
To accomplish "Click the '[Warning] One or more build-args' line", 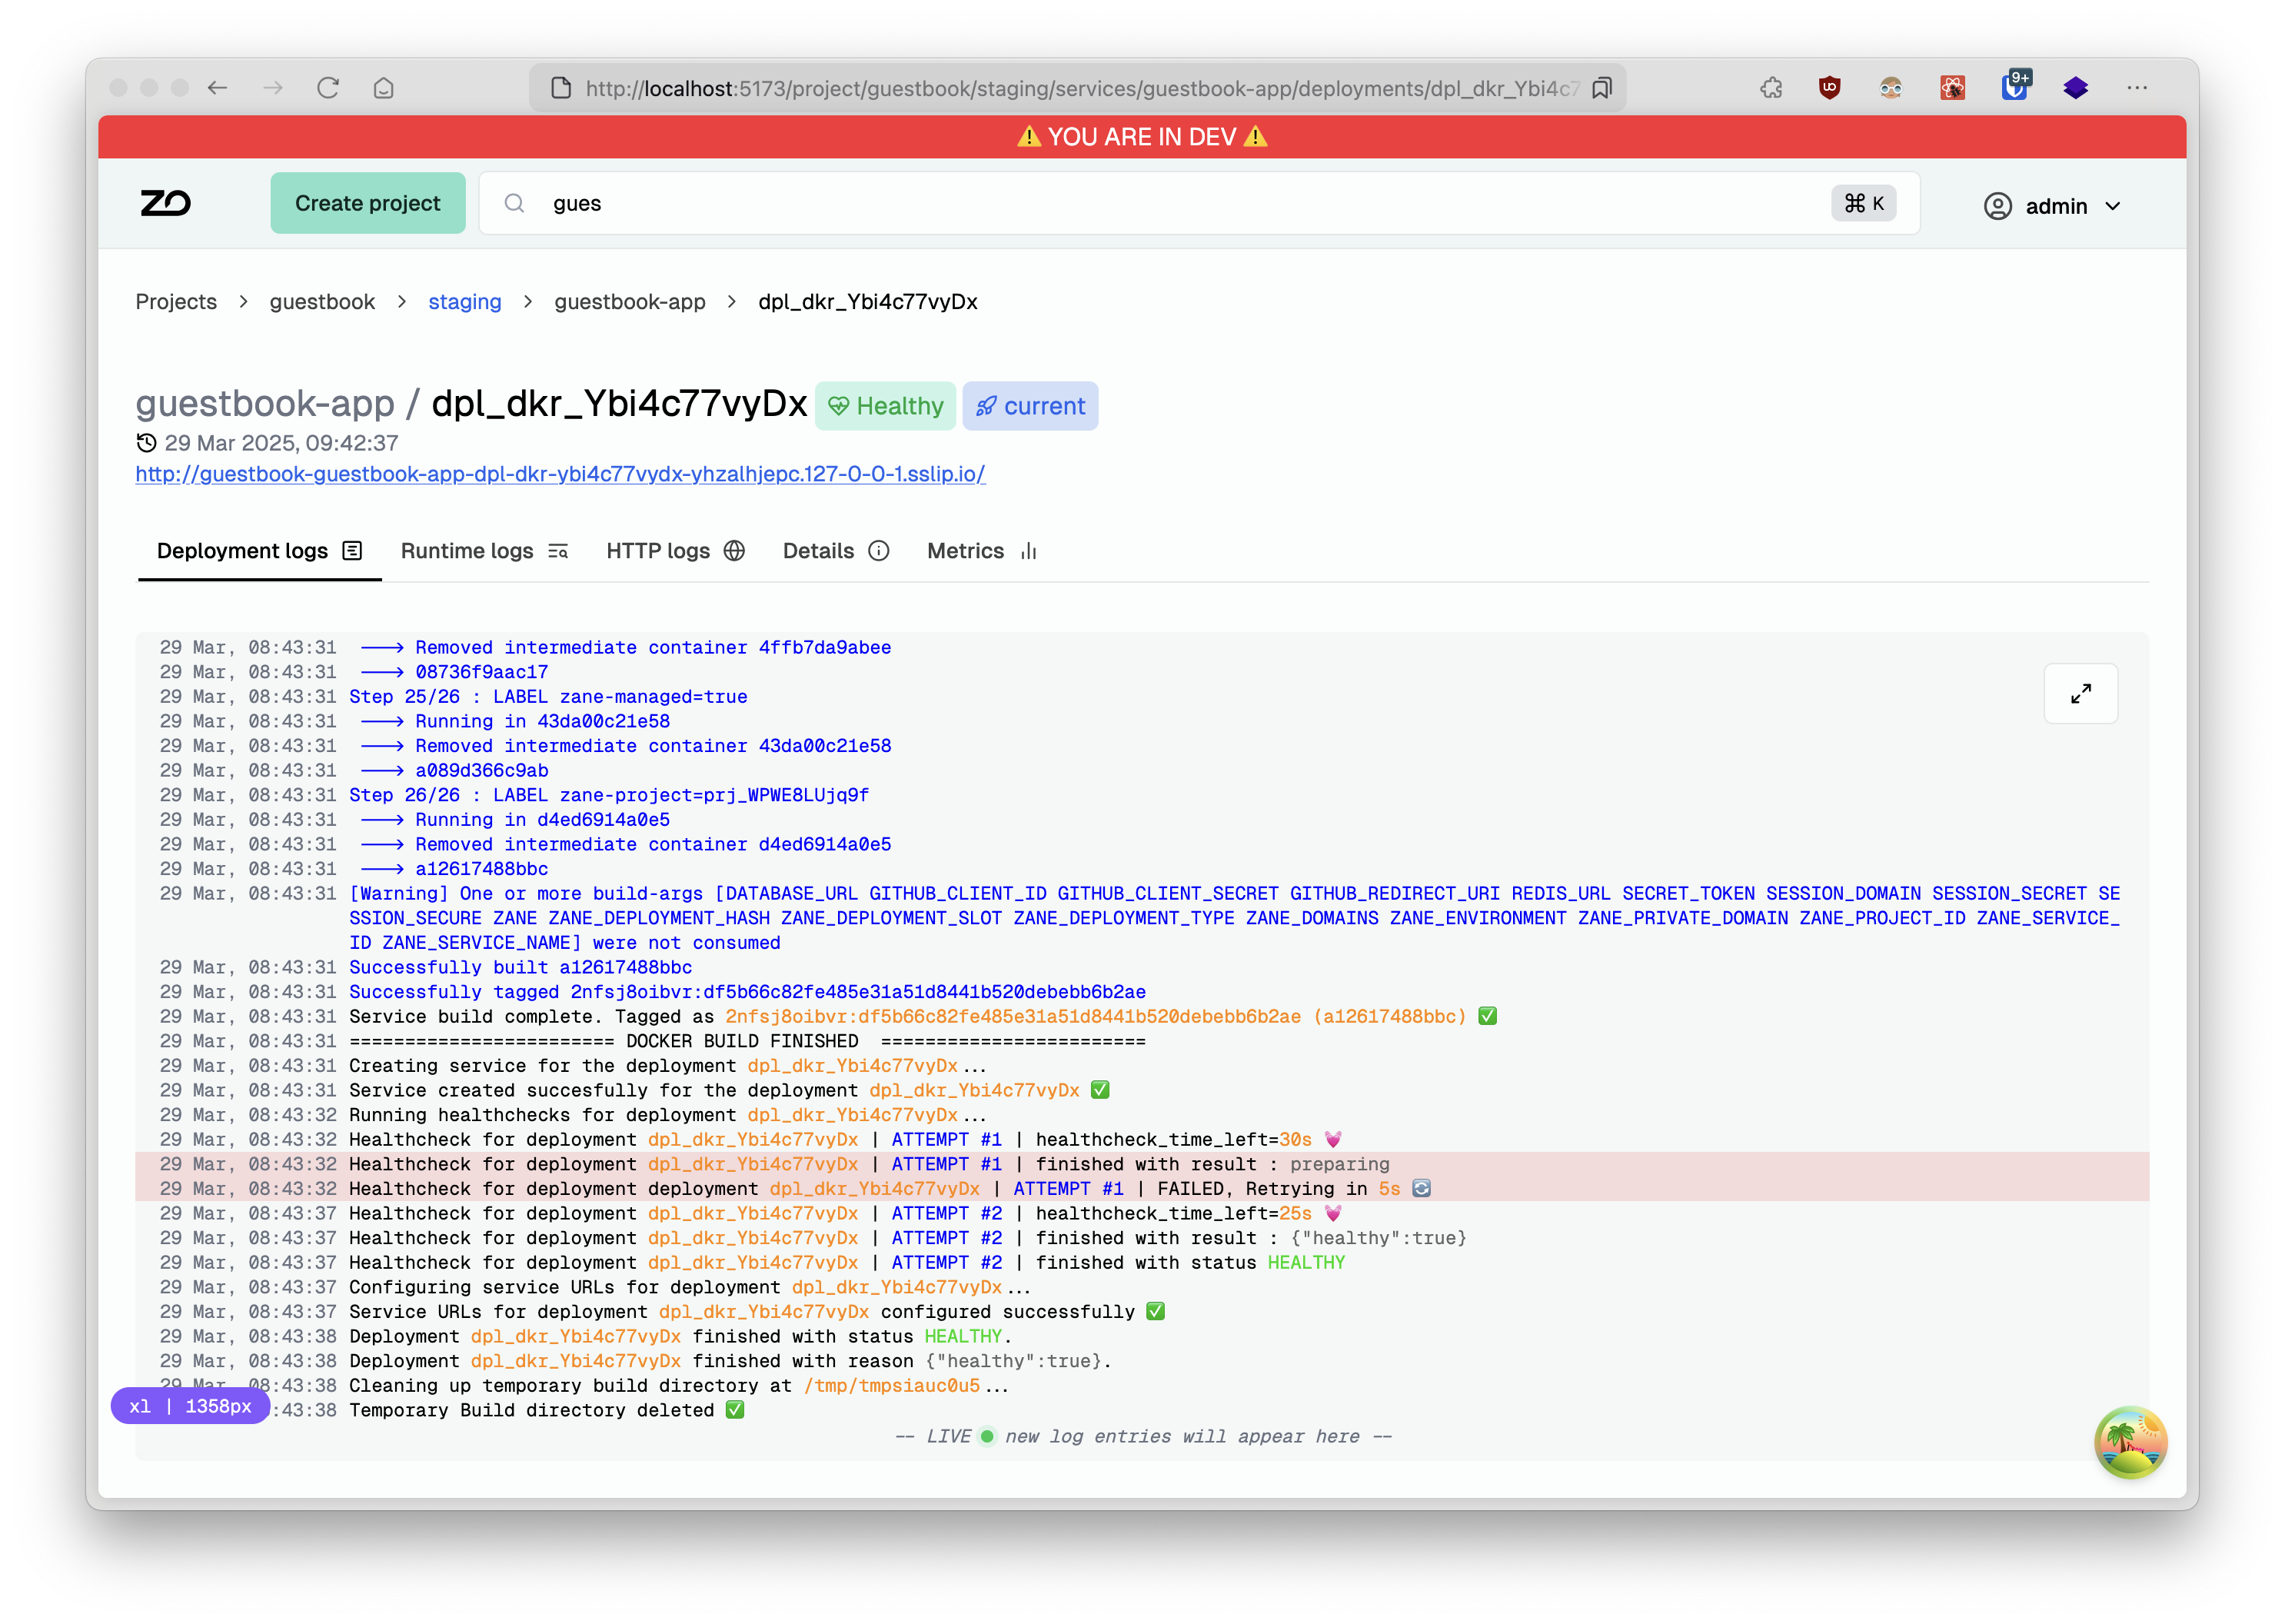I will point(1142,918).
